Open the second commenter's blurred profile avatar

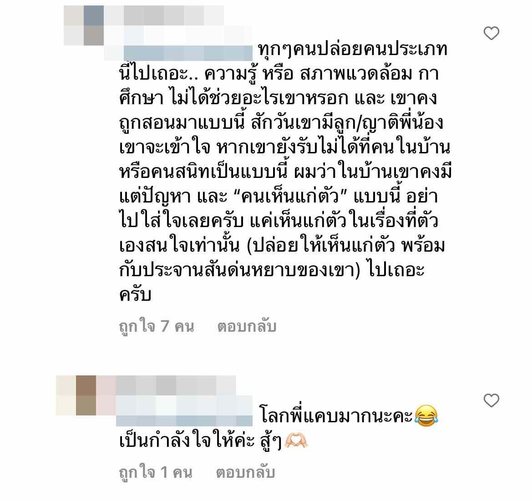coord(76,395)
